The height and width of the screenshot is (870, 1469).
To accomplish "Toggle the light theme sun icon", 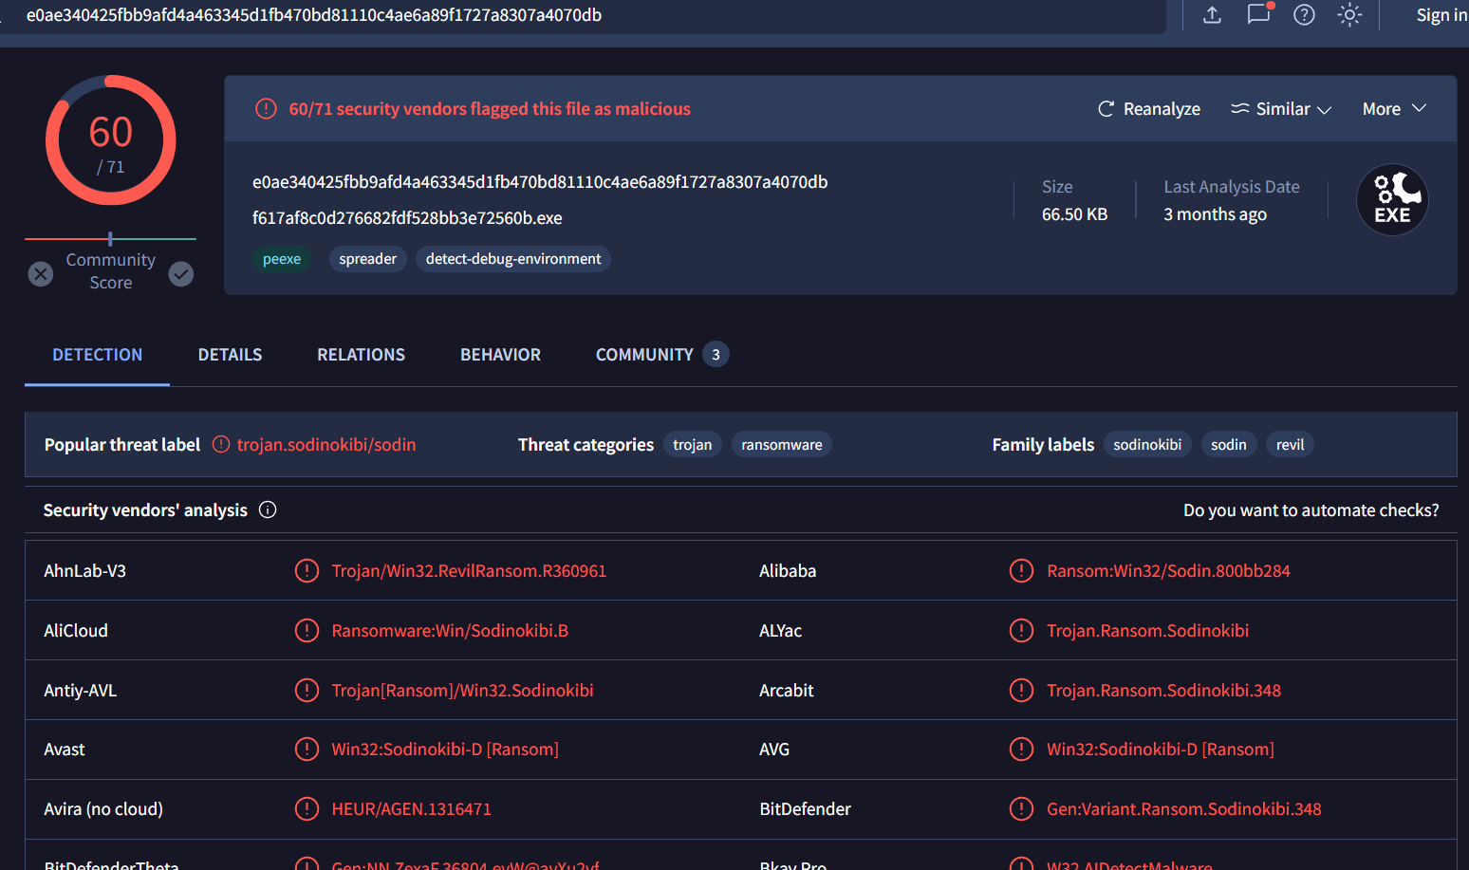I will [x=1349, y=15].
